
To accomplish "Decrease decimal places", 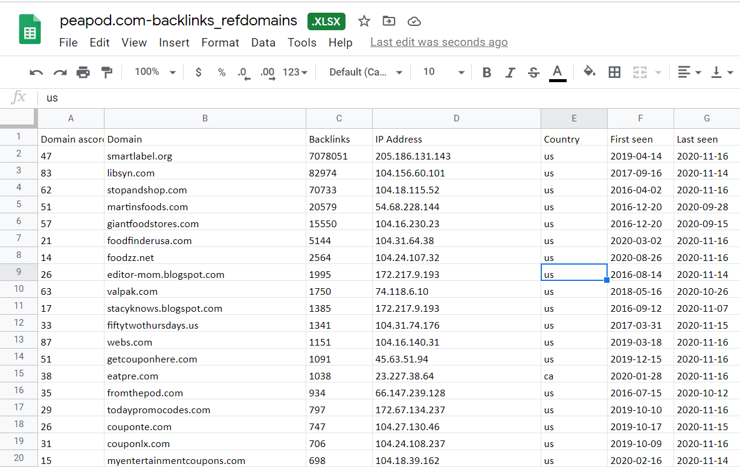I will [244, 73].
